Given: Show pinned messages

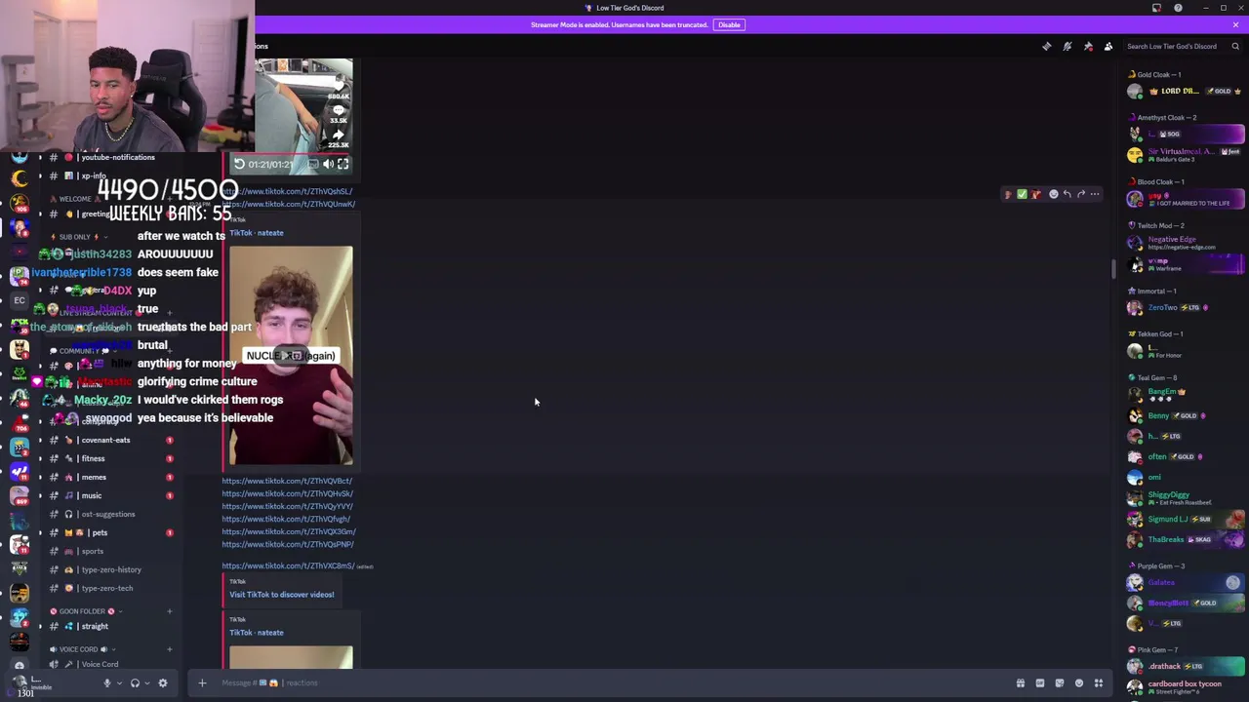Looking at the screenshot, I should click(1088, 46).
